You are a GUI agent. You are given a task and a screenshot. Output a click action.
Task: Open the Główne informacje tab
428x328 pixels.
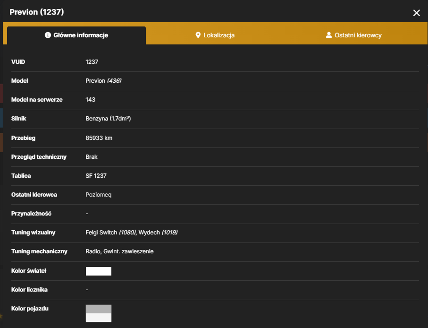tap(76, 35)
